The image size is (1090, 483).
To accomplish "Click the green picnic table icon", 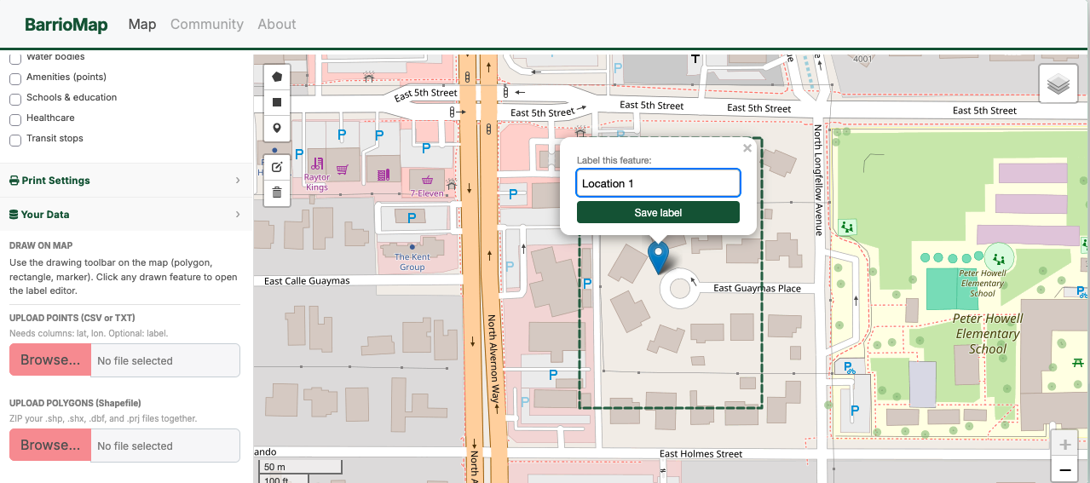I will click(x=1079, y=364).
